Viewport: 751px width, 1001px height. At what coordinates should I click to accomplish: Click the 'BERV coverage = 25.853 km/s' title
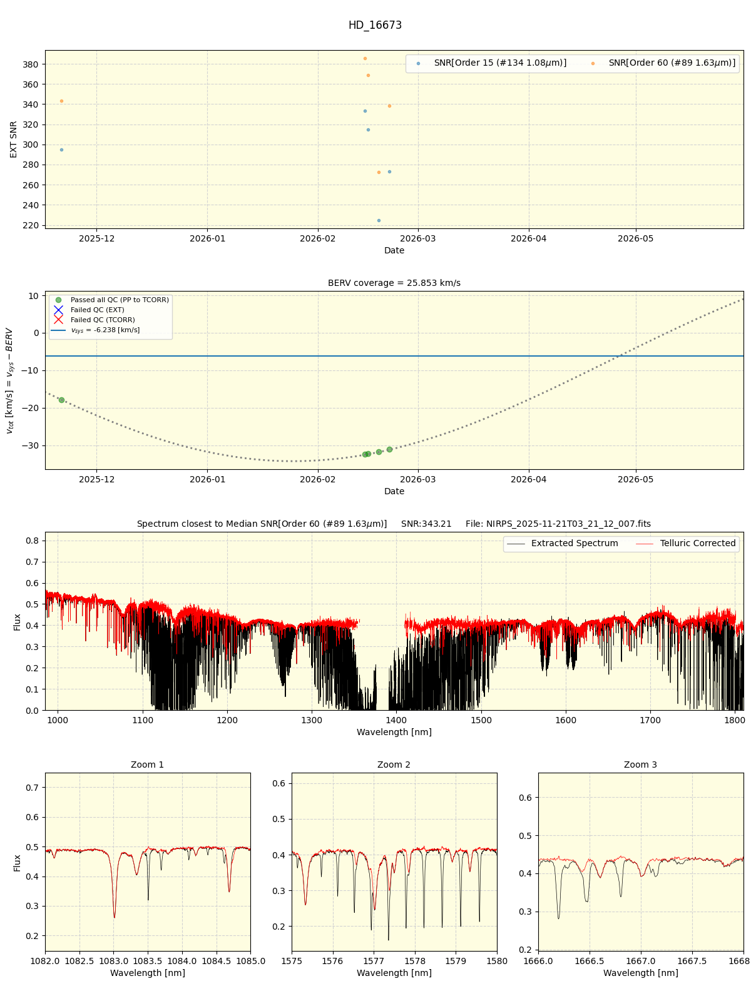click(x=394, y=283)
